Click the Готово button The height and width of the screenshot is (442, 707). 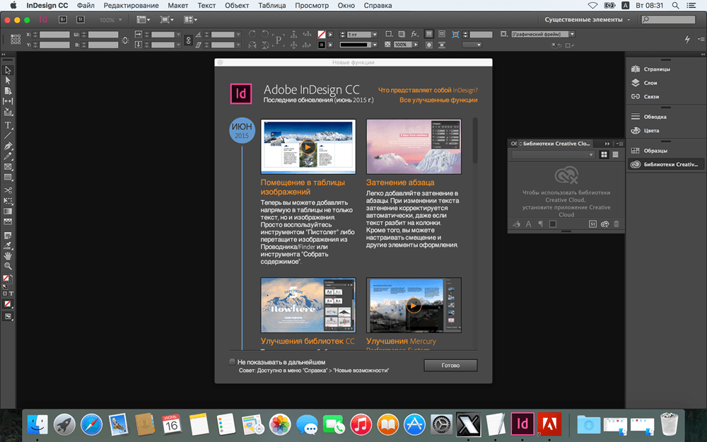[450, 366]
